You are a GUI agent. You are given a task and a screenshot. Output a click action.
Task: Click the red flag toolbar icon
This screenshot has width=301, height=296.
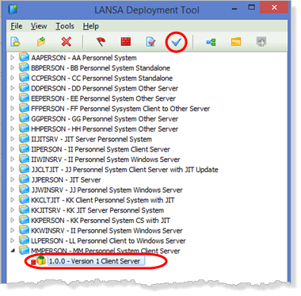[101, 42]
